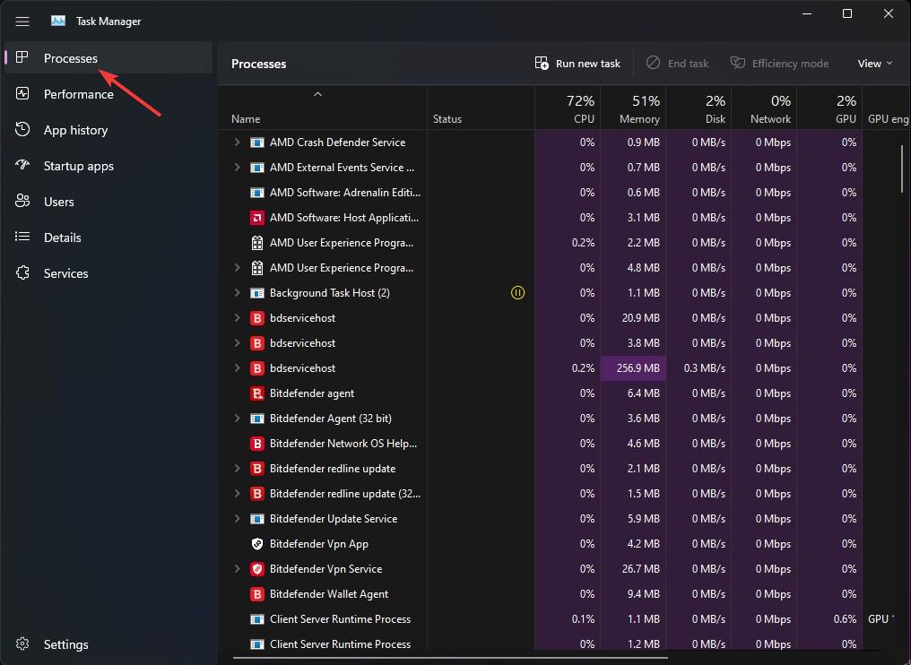Expand Bitdefender Update Service row

[237, 519]
